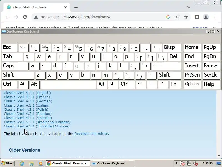Toggle the right Ctrl key
The height and width of the screenshot is (167, 222).
point(127,85)
